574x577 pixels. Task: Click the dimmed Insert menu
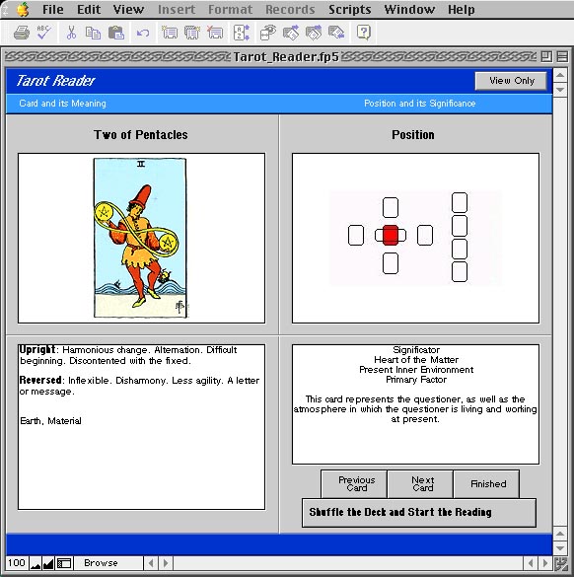pos(177,10)
